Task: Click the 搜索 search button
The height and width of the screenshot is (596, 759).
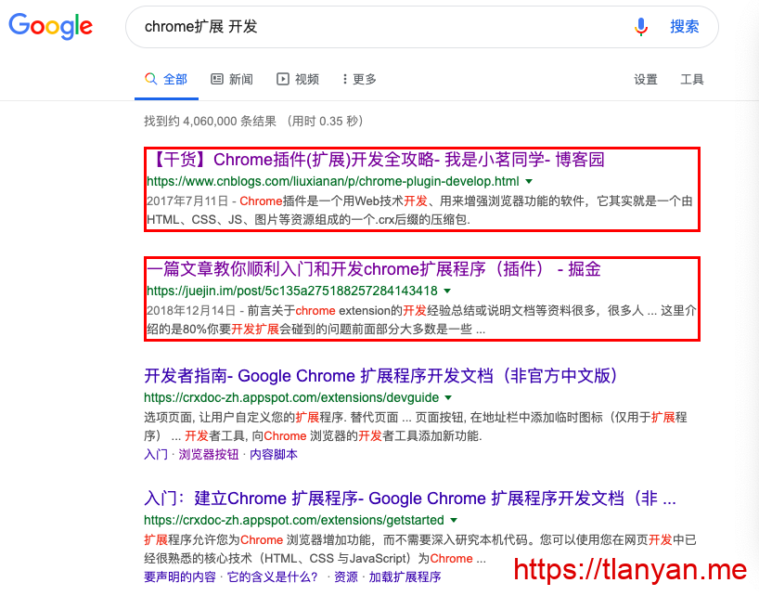Action: 685,27
